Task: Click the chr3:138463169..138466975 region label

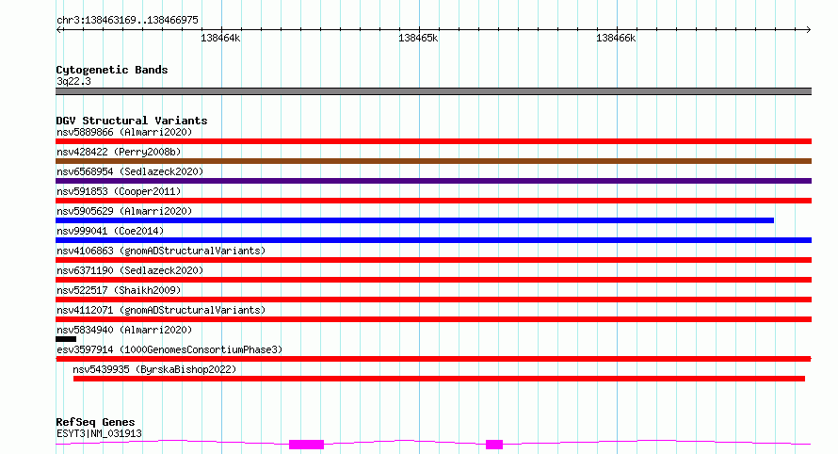Action: pyautogui.click(x=127, y=21)
